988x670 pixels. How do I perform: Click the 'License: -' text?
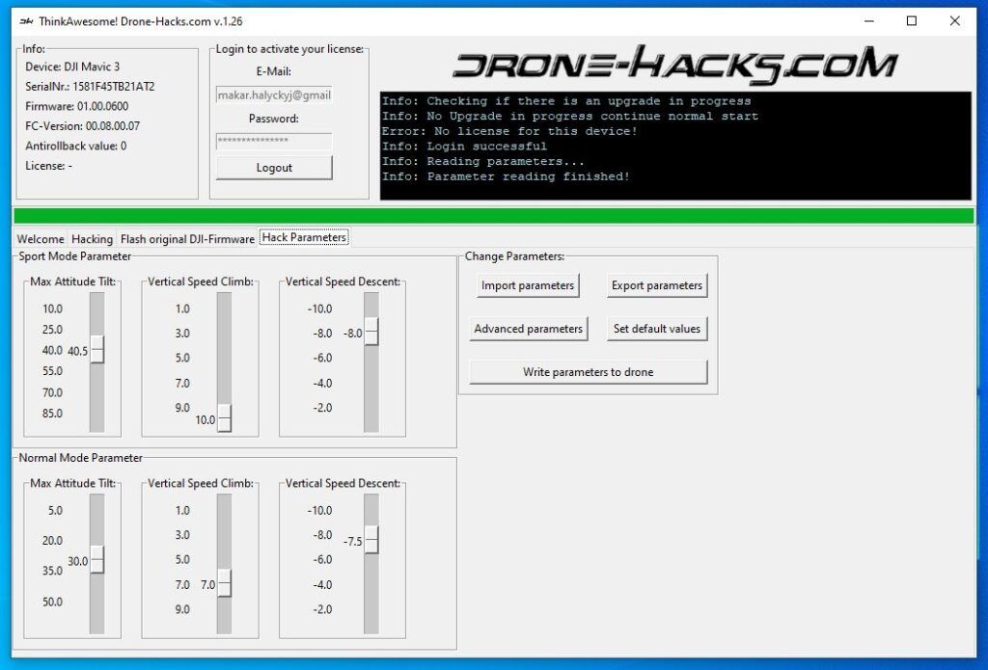point(48,166)
